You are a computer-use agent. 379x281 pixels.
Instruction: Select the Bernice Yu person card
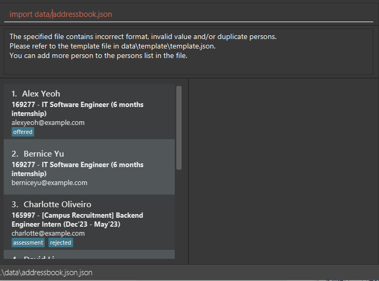(x=89, y=167)
